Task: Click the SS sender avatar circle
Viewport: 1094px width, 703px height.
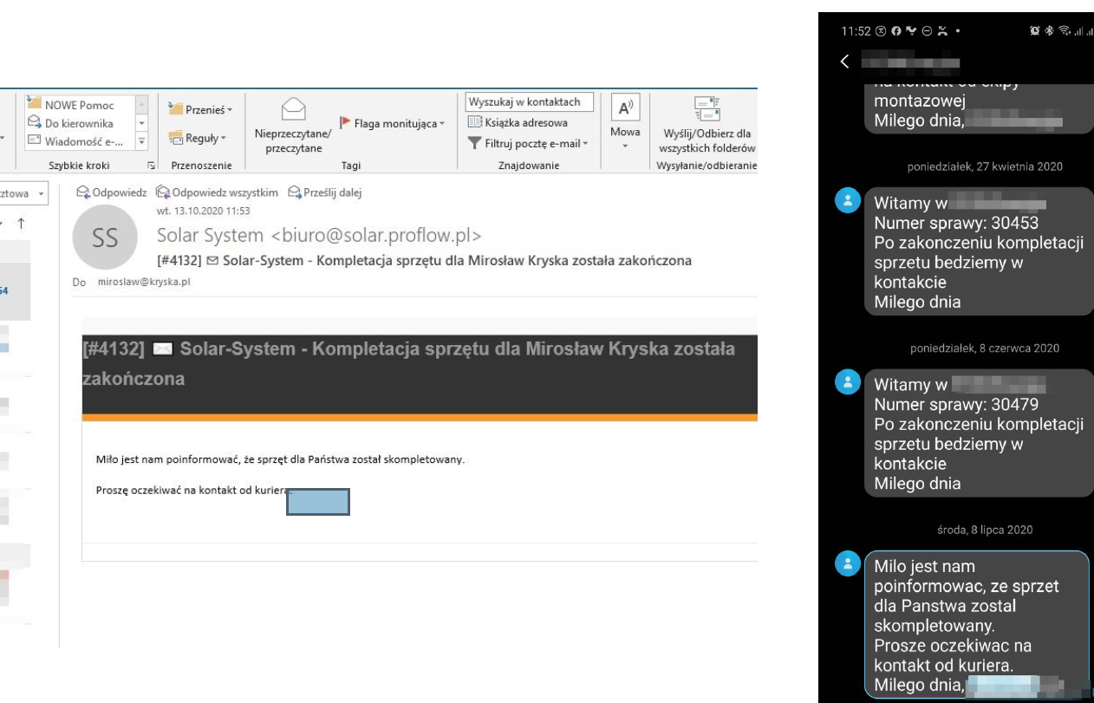Action: click(x=105, y=238)
